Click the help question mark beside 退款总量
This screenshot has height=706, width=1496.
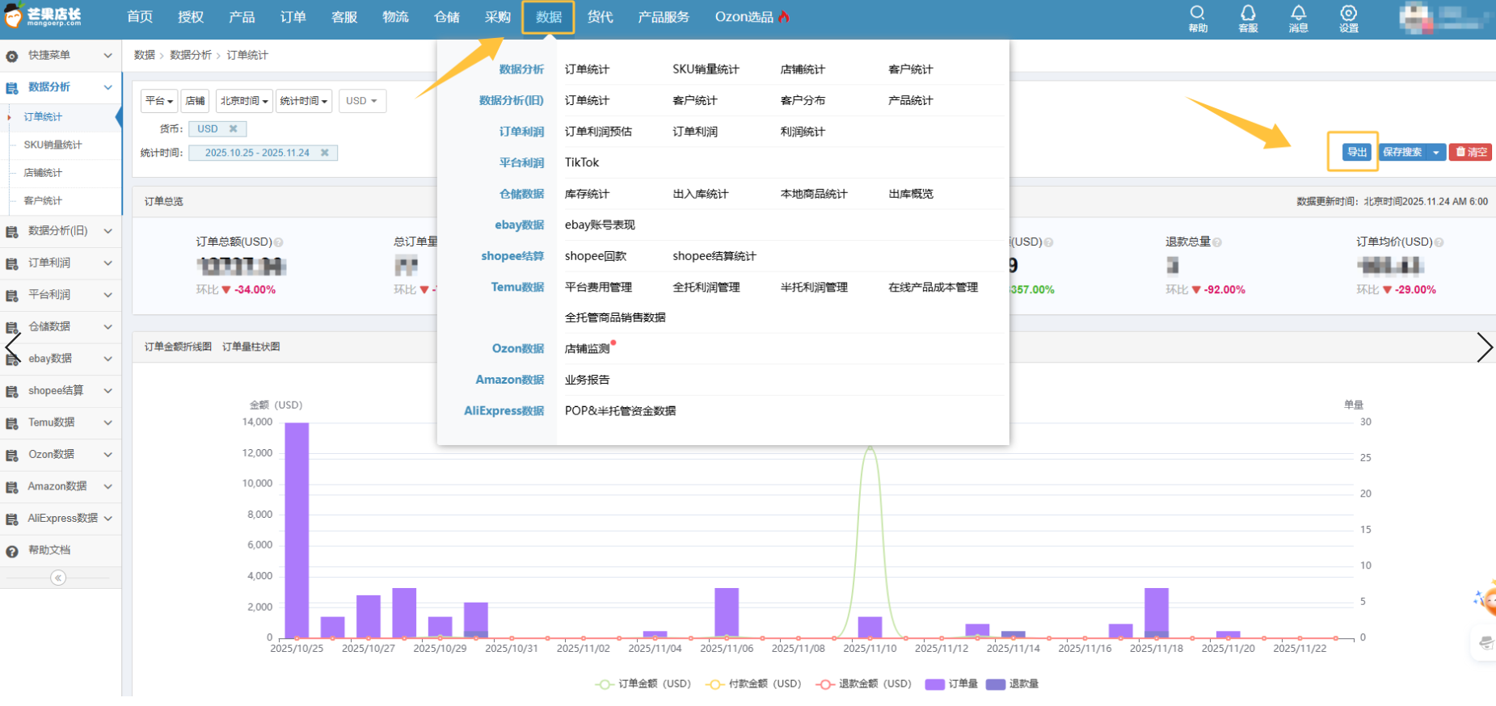(x=1217, y=242)
